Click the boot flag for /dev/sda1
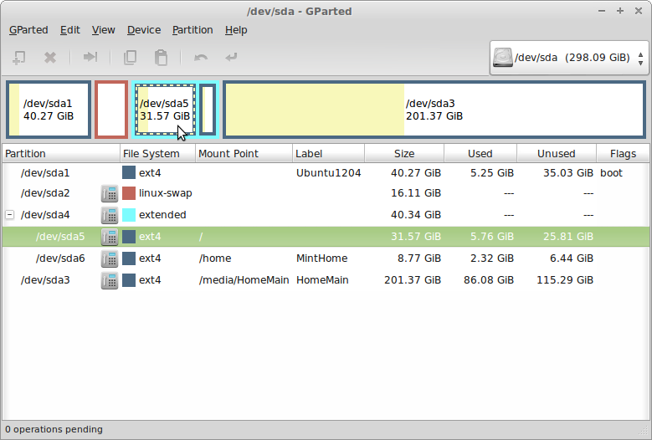 click(611, 173)
